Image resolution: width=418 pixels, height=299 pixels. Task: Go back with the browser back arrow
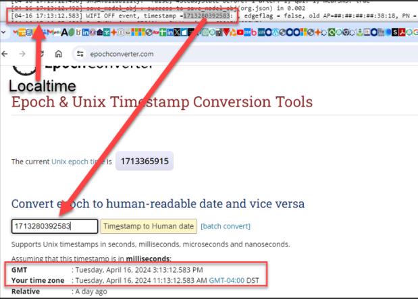[x=5, y=54]
